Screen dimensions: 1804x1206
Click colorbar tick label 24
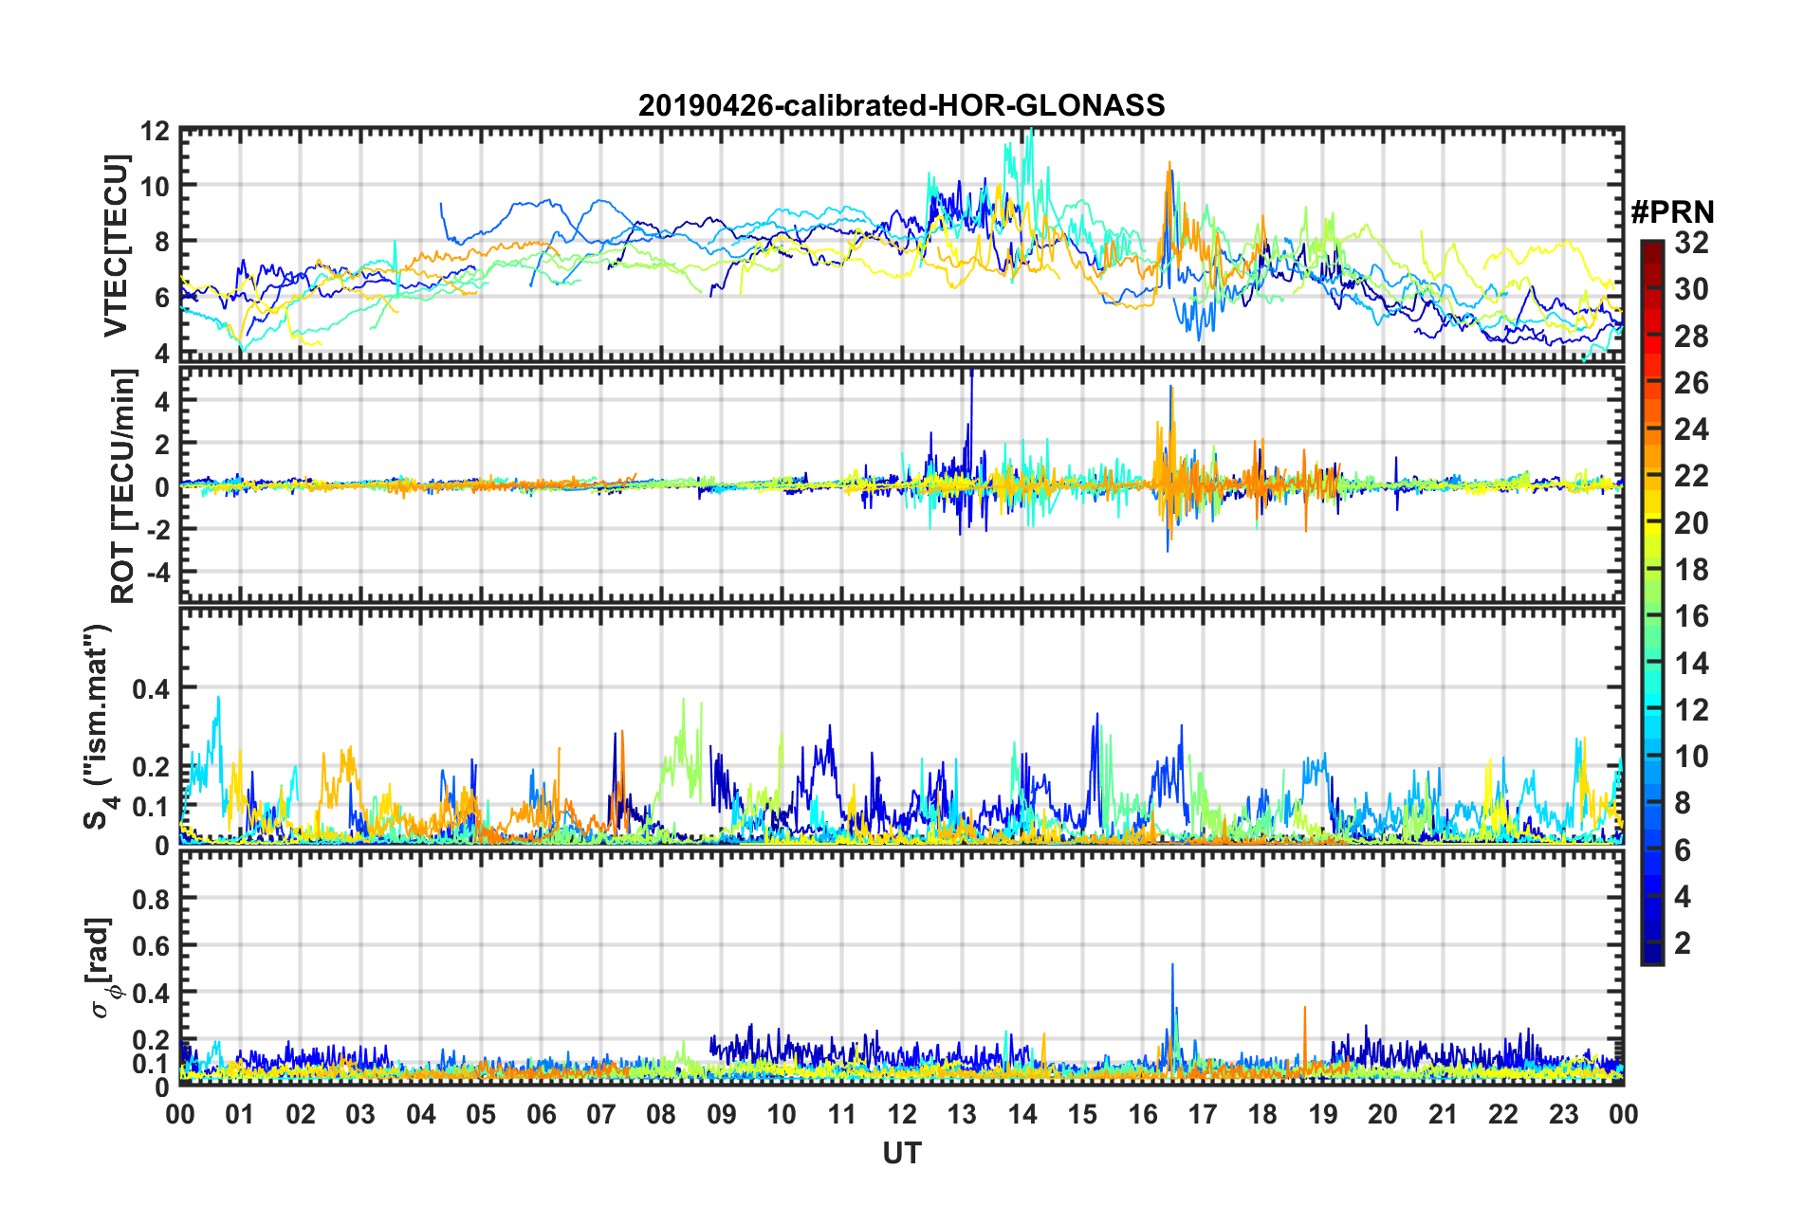coord(1691,429)
